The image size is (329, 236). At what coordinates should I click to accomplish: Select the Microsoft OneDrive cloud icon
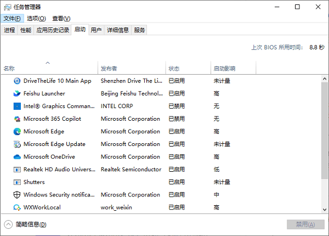click(x=17, y=157)
